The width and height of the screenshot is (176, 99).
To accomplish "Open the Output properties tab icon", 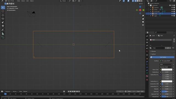I will 147,43.
